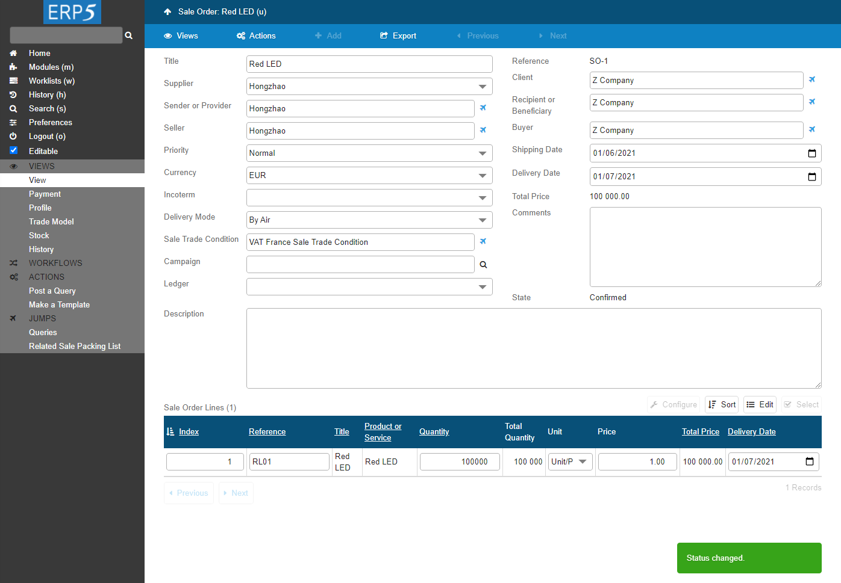Select the Payment view in sidebar
Screen dimensions: 841x583
pos(45,194)
